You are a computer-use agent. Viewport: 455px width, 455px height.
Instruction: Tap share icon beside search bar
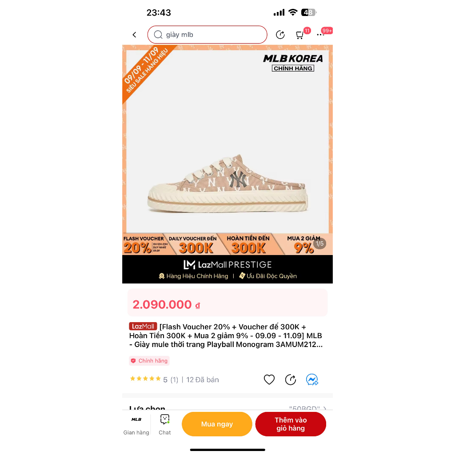coord(280,35)
